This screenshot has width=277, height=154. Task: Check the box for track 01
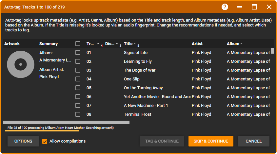point(78,53)
